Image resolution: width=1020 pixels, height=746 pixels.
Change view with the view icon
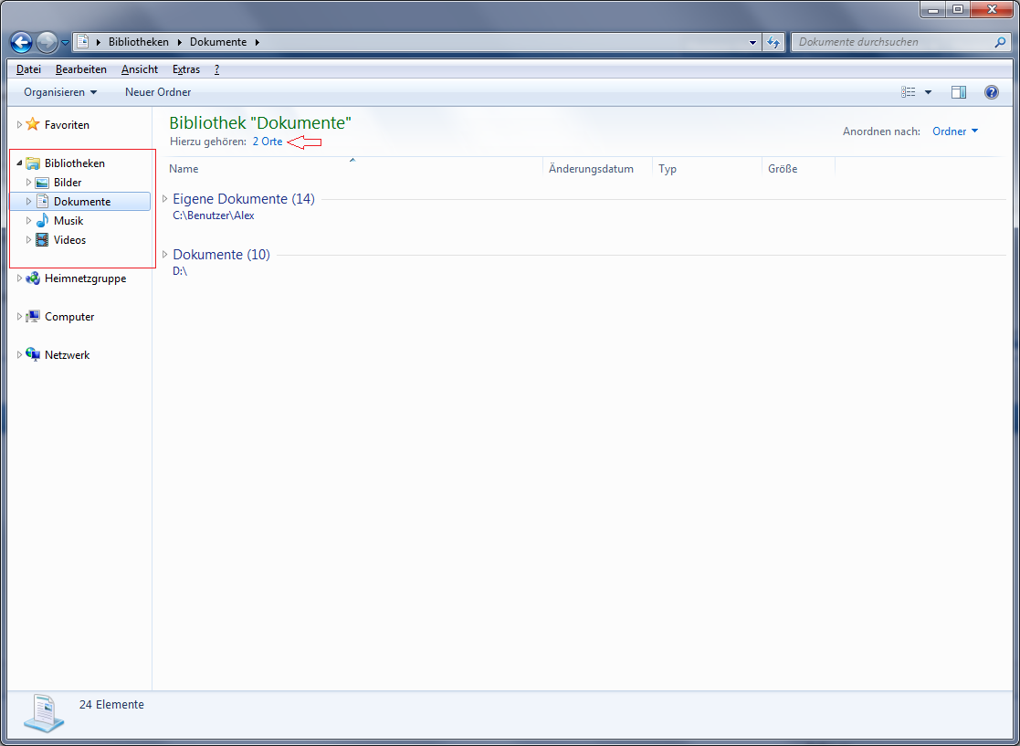[x=908, y=92]
